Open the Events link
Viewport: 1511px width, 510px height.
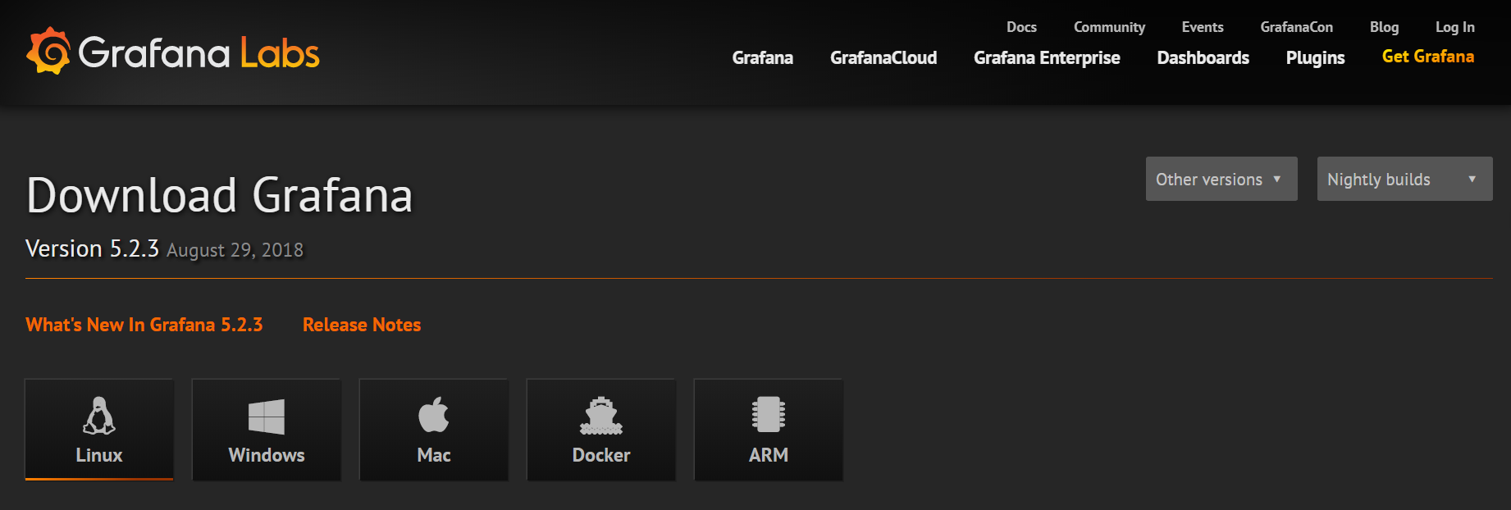coord(1203,27)
